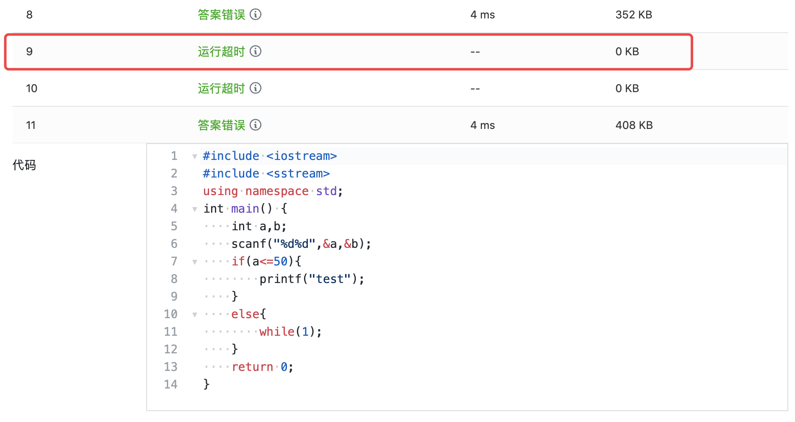Image resolution: width=795 pixels, height=422 pixels.
Task: Collapse code fold arrow at line 1
Action: pyautogui.click(x=195, y=157)
